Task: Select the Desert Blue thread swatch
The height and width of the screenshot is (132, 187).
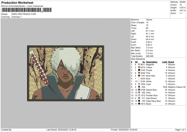Action: [x=139, y=90]
